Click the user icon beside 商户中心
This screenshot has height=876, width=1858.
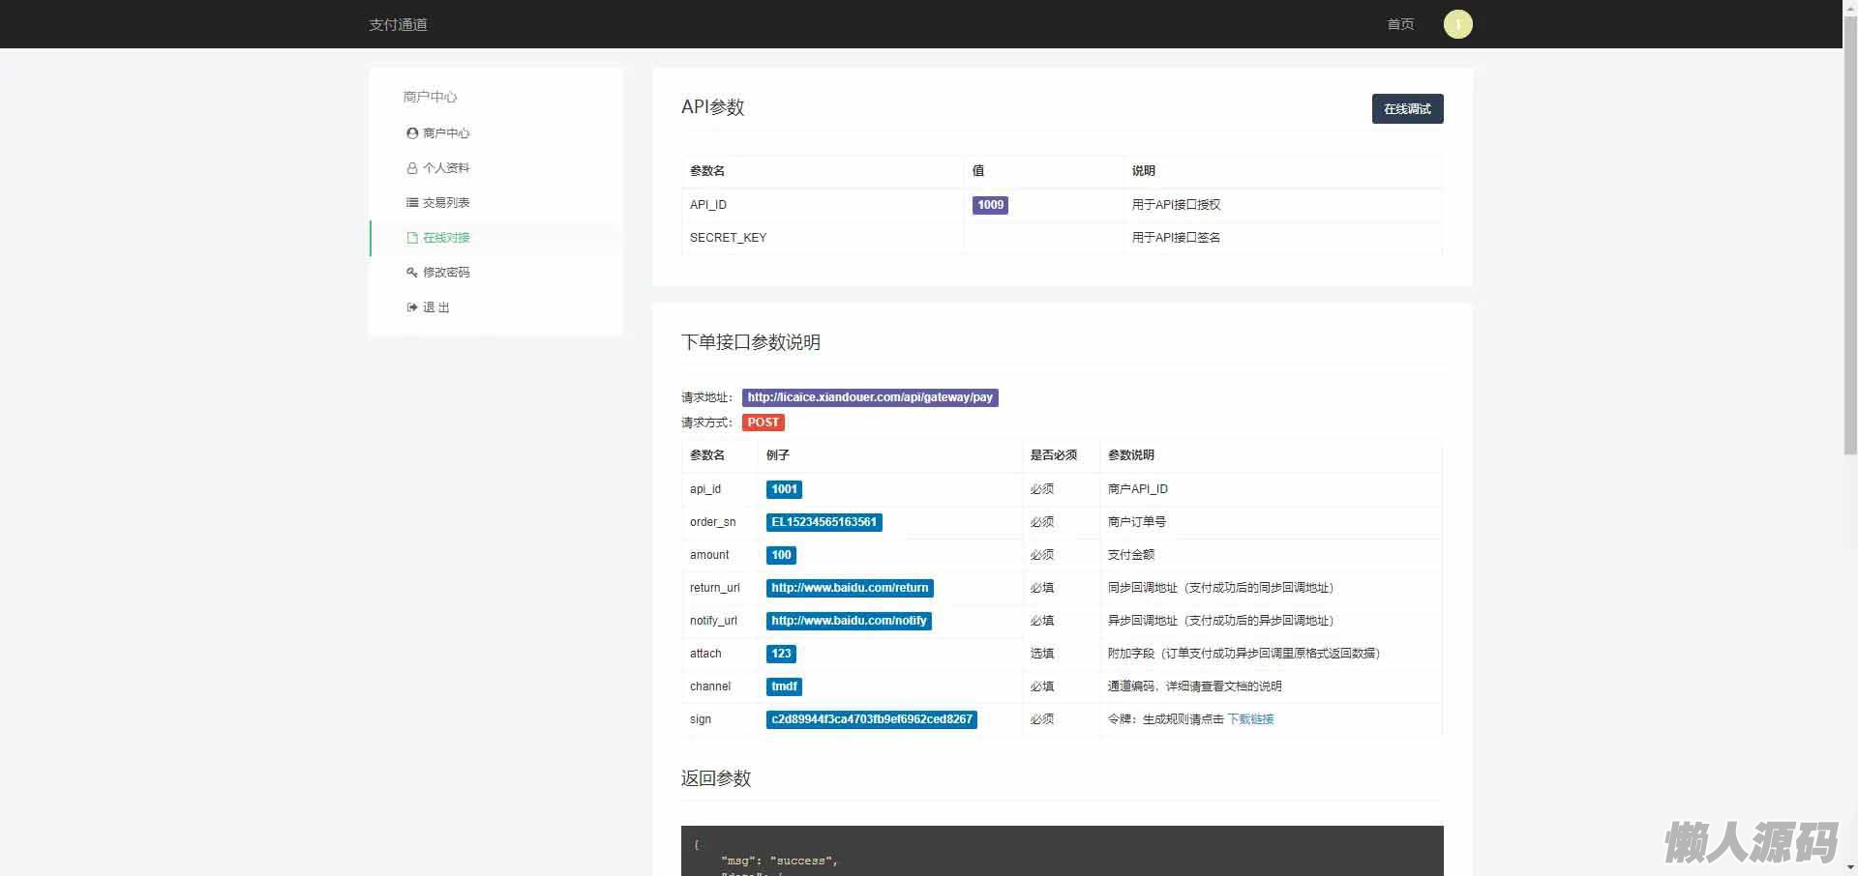[x=412, y=133]
